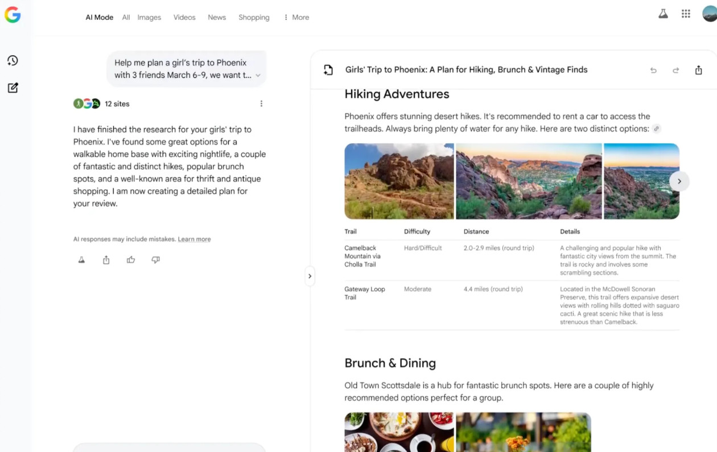Screen dimensions: 717x452
Task: Open the first Camelback hiking photo
Action: [399, 181]
